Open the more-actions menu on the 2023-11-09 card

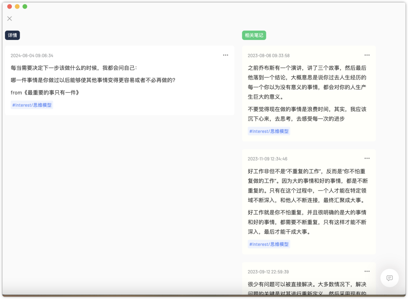367,158
